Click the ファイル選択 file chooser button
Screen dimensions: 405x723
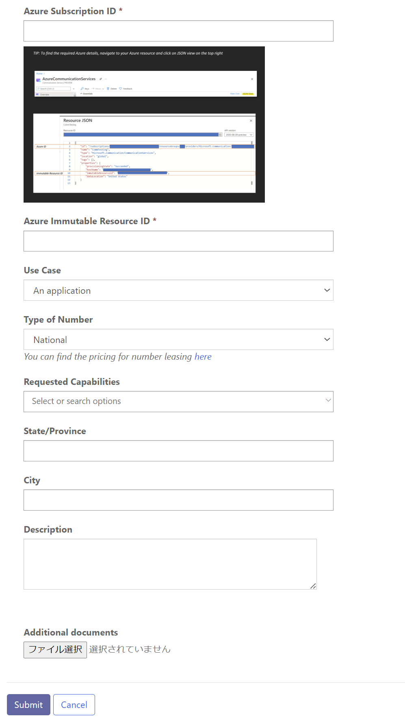55,650
